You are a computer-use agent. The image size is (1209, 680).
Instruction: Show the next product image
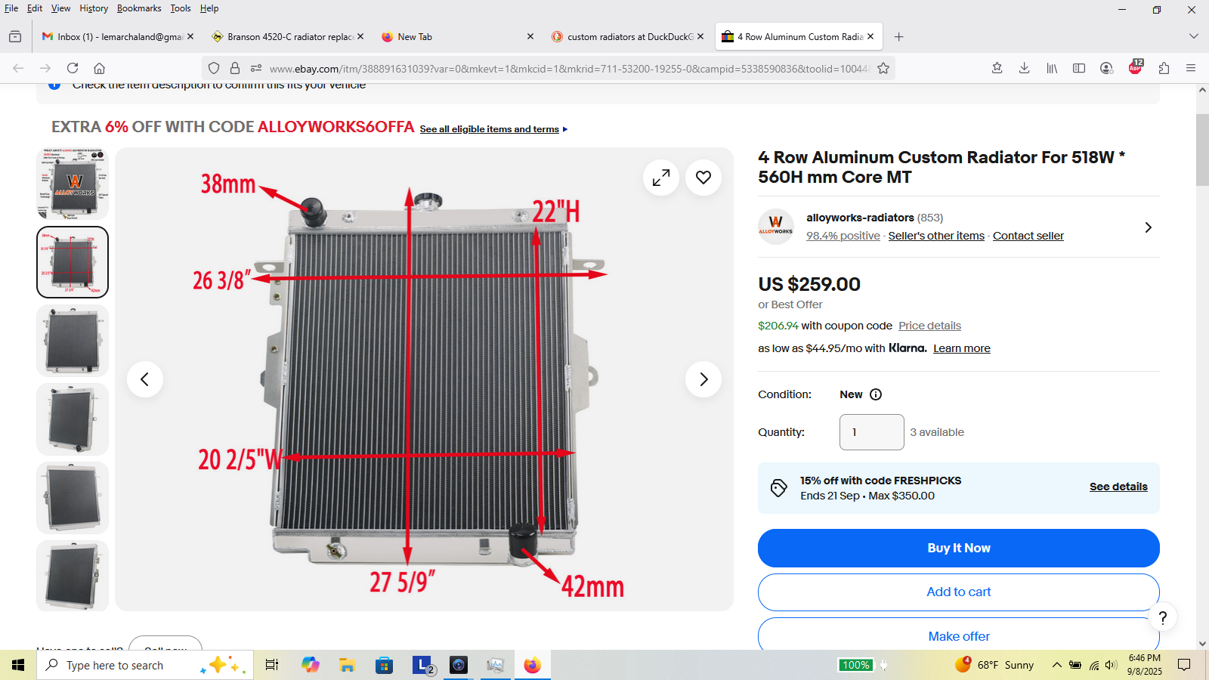[703, 379]
